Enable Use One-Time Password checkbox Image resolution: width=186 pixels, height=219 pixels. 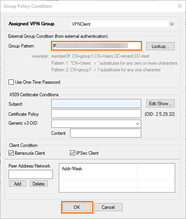(x=11, y=82)
